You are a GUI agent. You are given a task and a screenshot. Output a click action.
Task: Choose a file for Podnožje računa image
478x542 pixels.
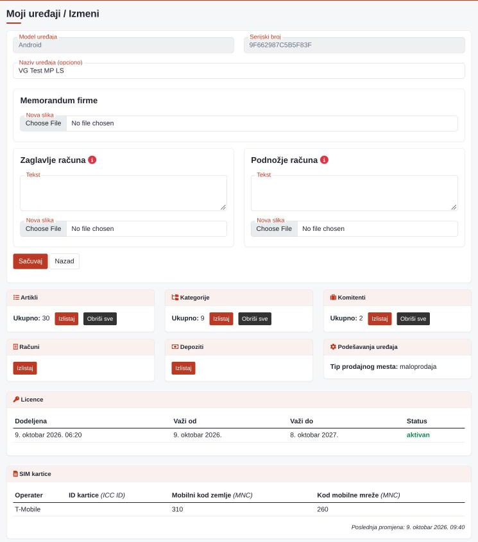(x=274, y=229)
